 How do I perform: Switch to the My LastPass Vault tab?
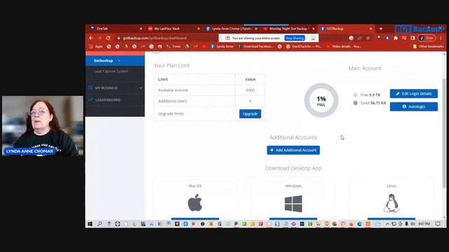click(173, 29)
